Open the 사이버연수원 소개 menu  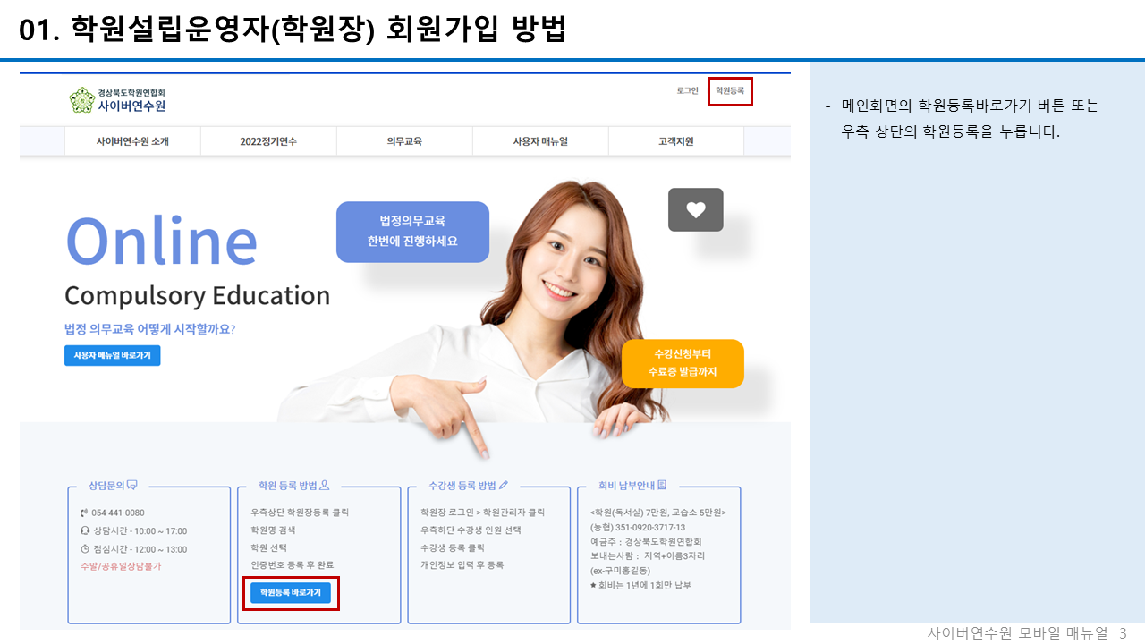click(x=132, y=141)
